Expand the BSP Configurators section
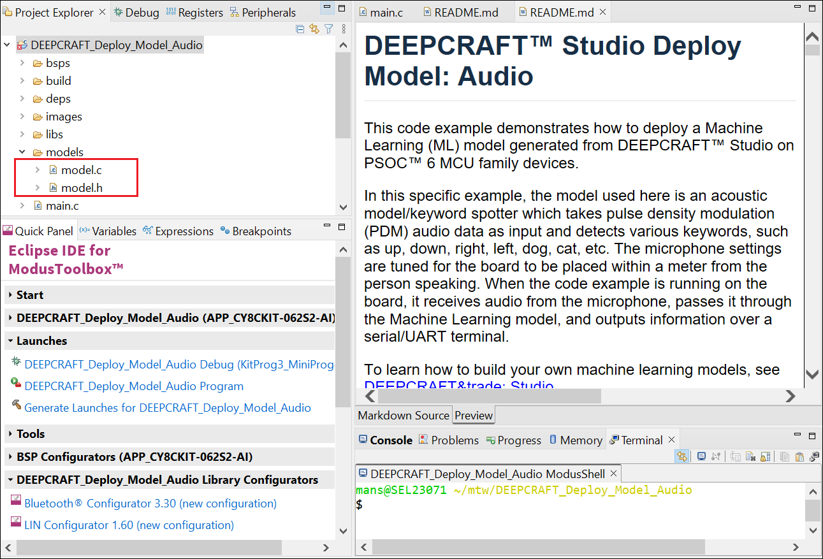Screen dimensions: 823x559 170,457
